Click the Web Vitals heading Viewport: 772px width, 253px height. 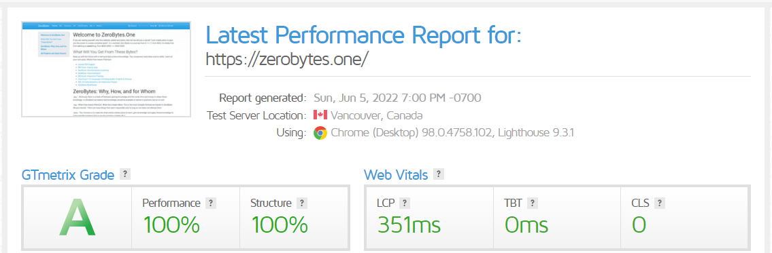pyautogui.click(x=396, y=174)
